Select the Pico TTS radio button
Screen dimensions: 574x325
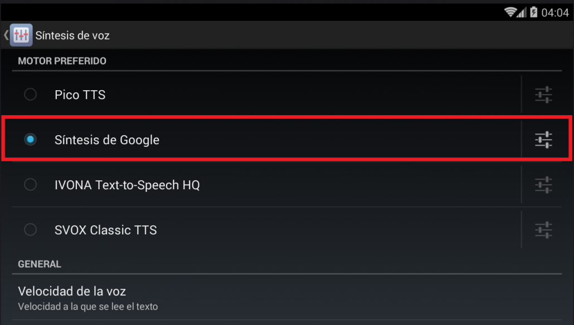point(31,94)
